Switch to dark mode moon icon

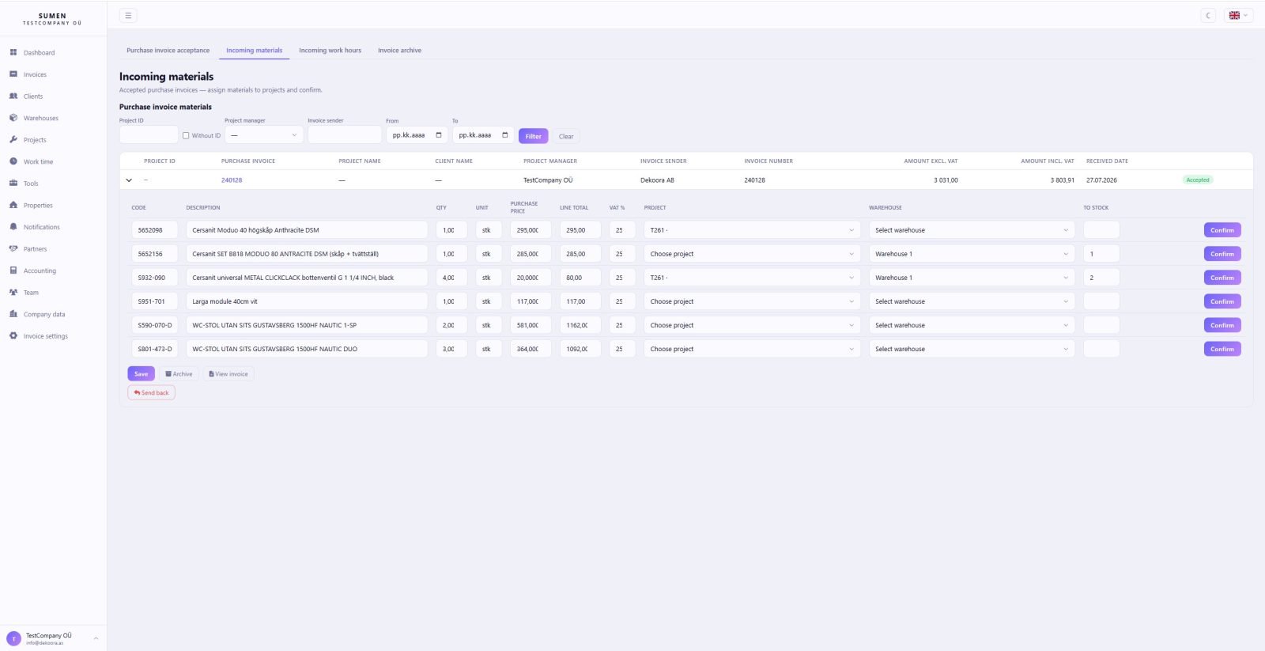pos(1208,15)
